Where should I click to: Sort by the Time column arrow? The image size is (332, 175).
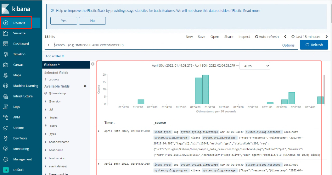coord(114,123)
